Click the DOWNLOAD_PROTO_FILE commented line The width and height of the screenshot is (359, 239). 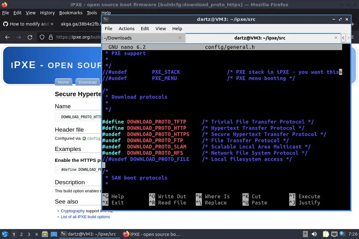[x=197, y=159]
